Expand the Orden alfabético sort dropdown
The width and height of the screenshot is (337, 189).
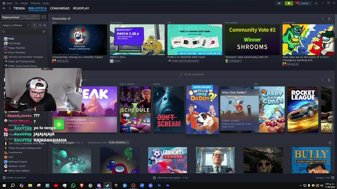pos(118,143)
